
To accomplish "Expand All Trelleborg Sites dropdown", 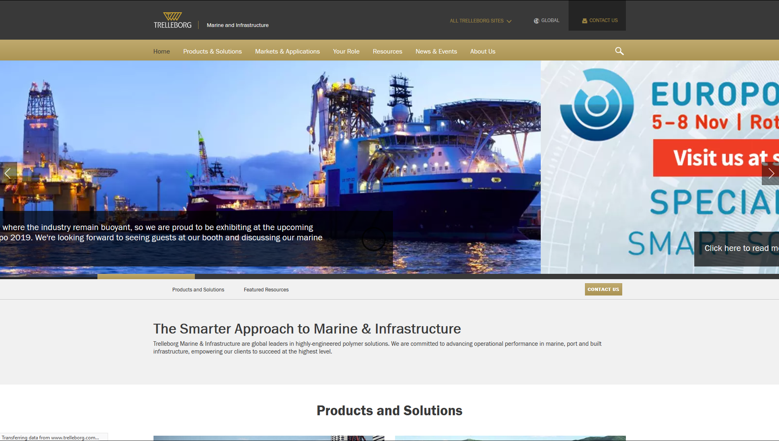I will 481,21.
